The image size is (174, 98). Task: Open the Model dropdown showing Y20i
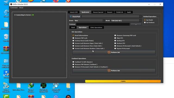point(126,21)
